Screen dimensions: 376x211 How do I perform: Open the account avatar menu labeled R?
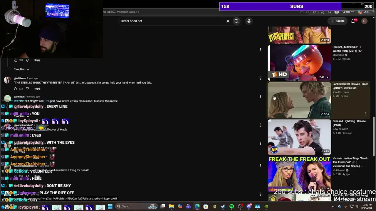[x=364, y=21]
